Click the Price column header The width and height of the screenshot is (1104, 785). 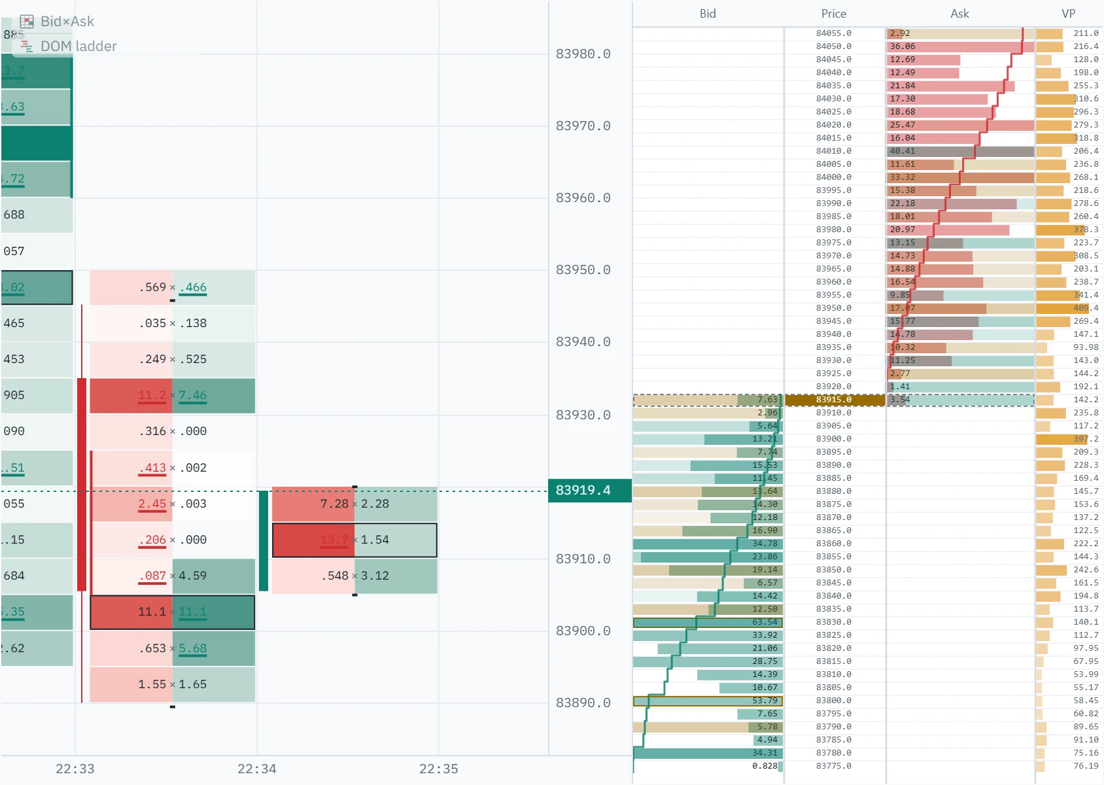pos(834,14)
